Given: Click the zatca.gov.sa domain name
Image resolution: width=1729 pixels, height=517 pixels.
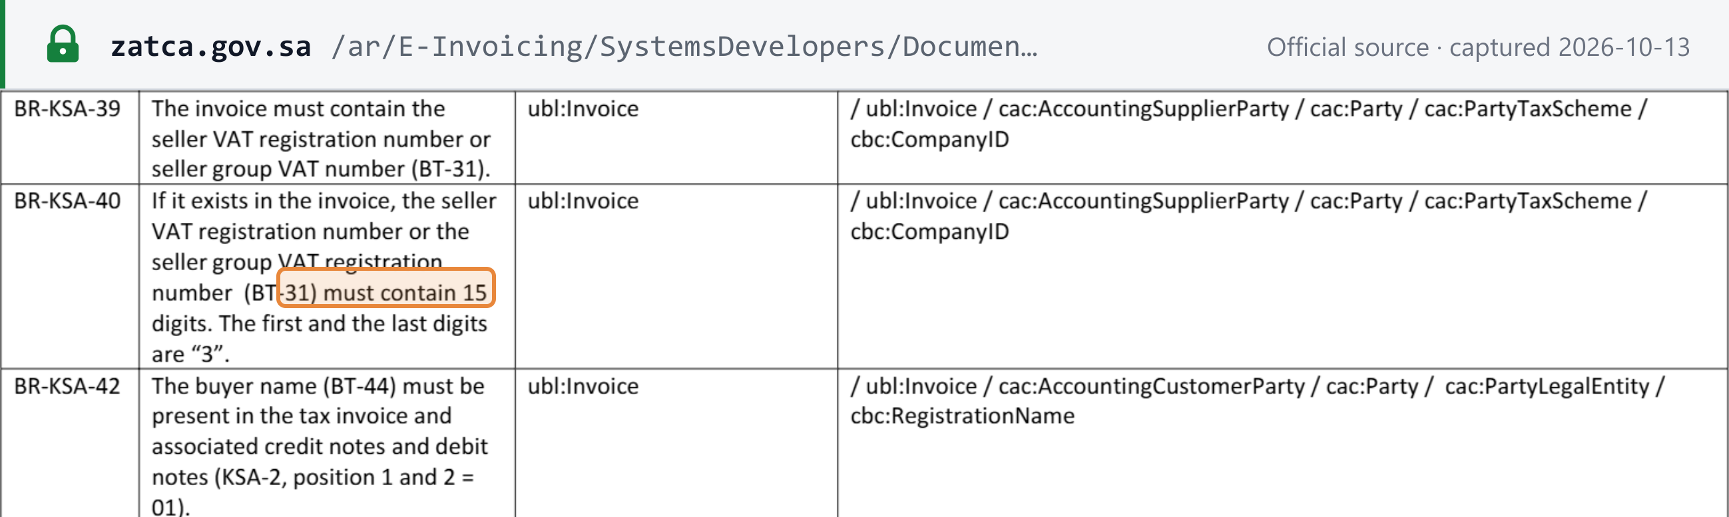Looking at the screenshot, I should point(211,47).
